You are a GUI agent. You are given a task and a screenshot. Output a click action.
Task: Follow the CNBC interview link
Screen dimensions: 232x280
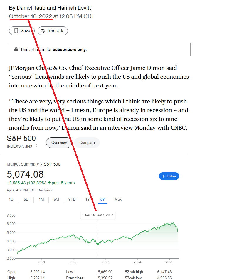coord(120,128)
